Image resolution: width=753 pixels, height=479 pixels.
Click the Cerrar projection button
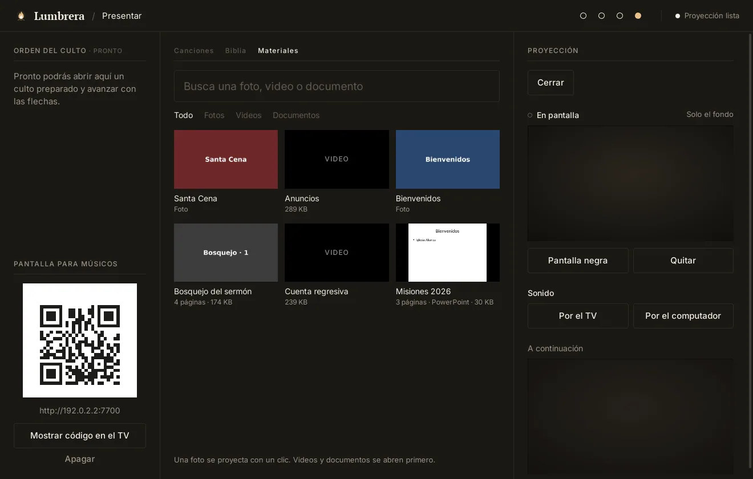pos(550,83)
